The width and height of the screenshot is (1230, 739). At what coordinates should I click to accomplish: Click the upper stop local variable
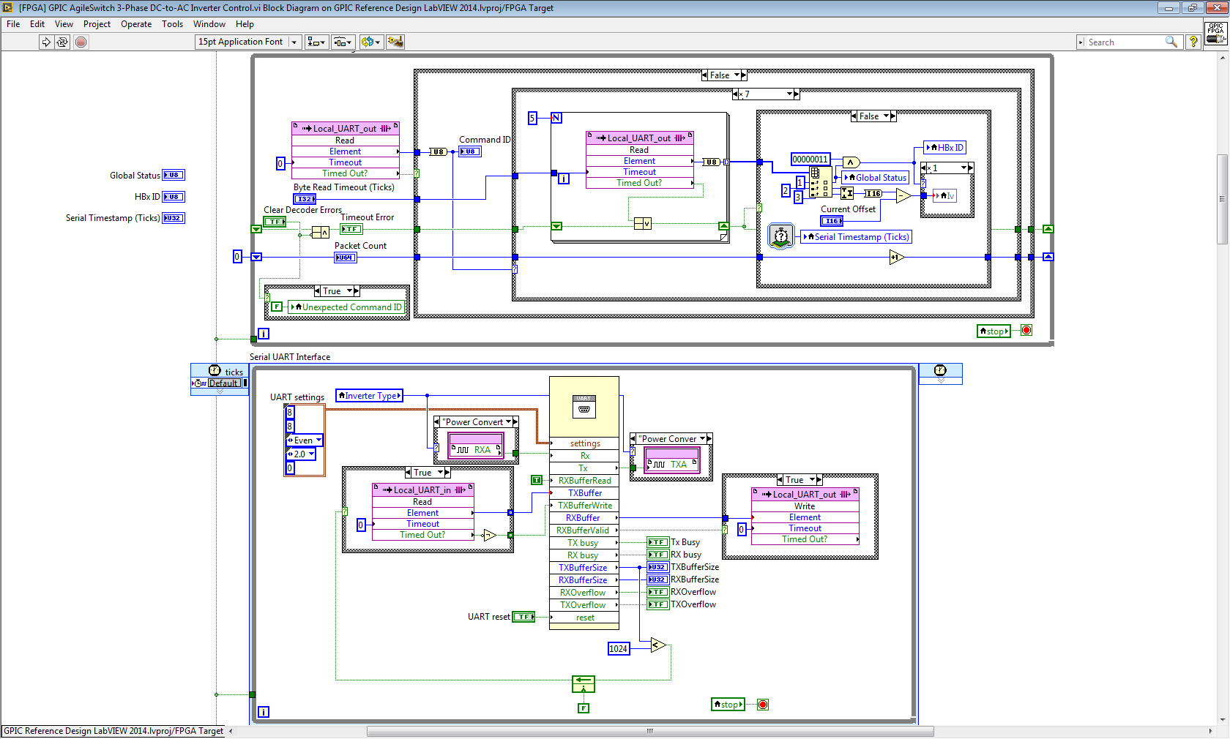(x=994, y=331)
